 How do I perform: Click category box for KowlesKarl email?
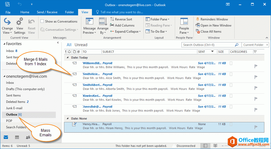(x=231, y=96)
